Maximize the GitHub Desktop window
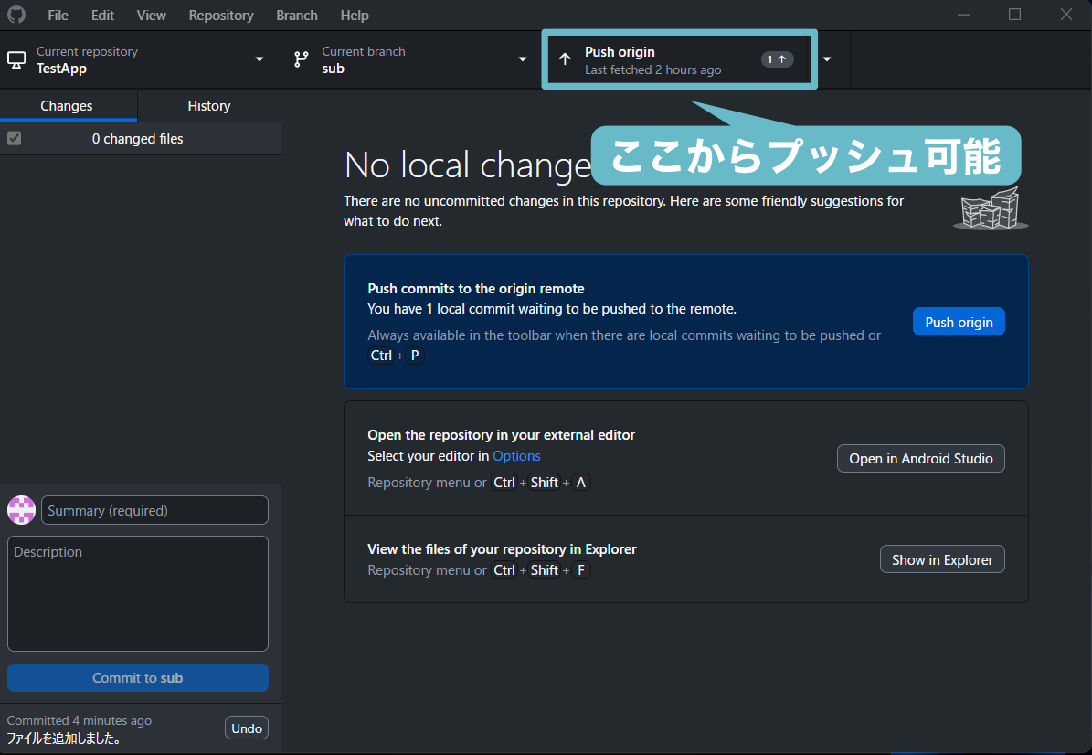This screenshot has width=1092, height=755. 1014,15
